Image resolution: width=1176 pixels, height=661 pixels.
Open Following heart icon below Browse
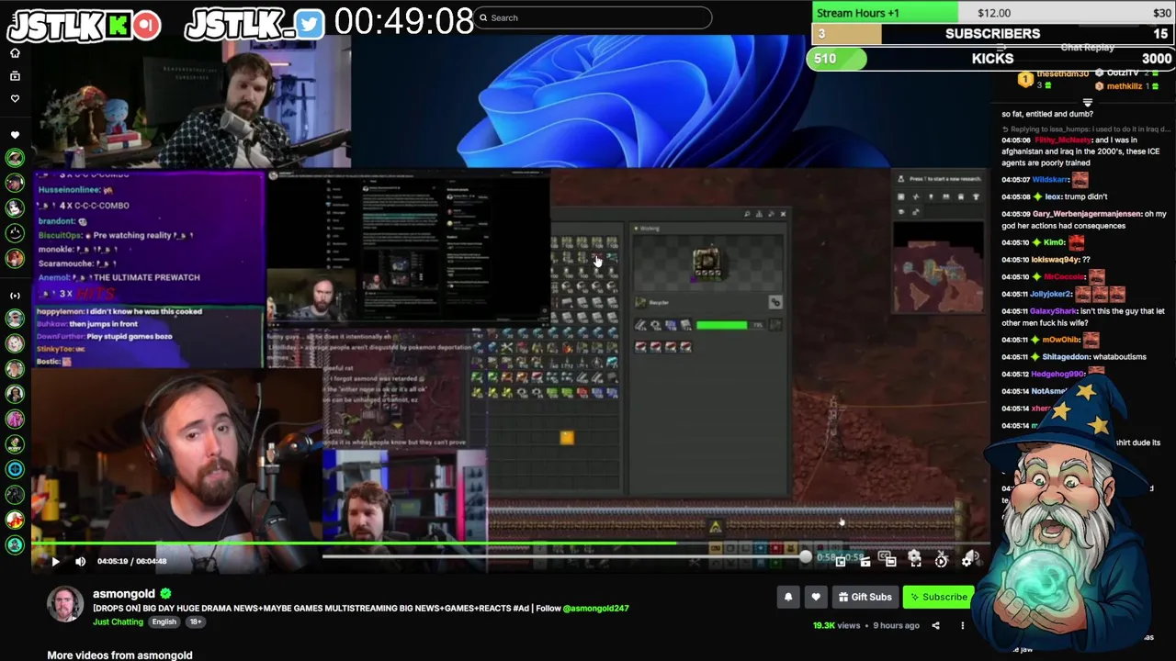pos(15,98)
